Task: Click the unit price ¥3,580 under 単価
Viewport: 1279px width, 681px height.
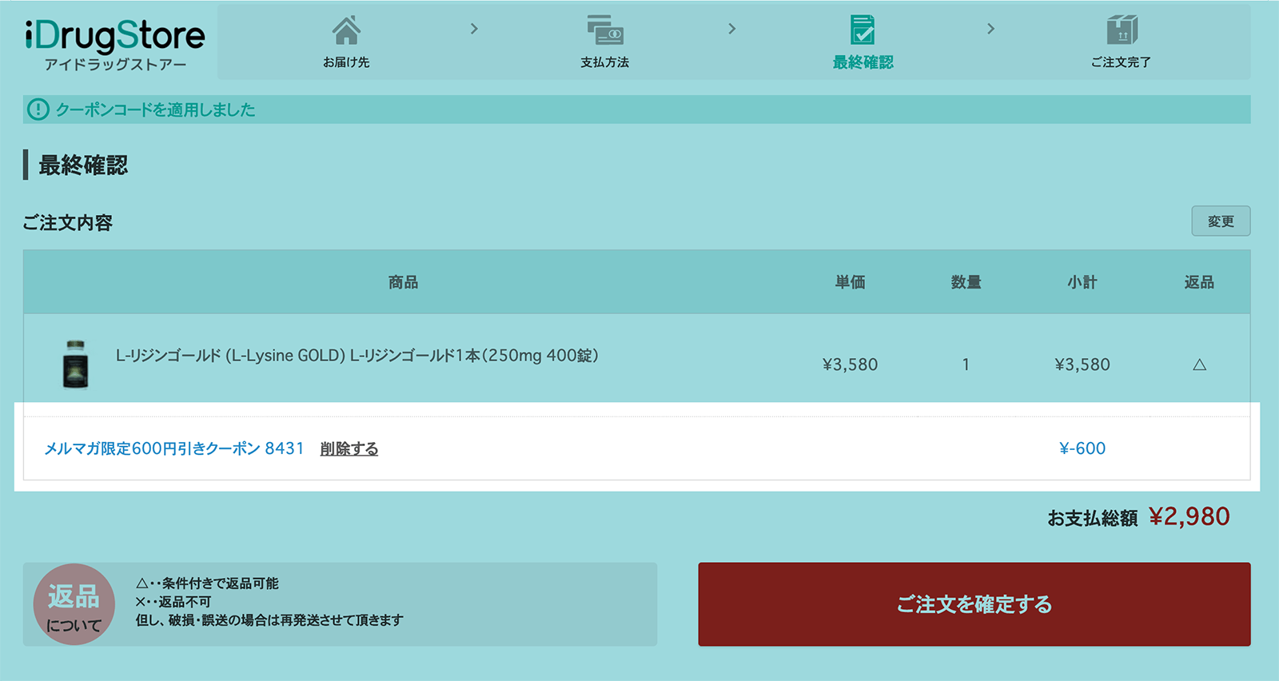Action: (850, 364)
